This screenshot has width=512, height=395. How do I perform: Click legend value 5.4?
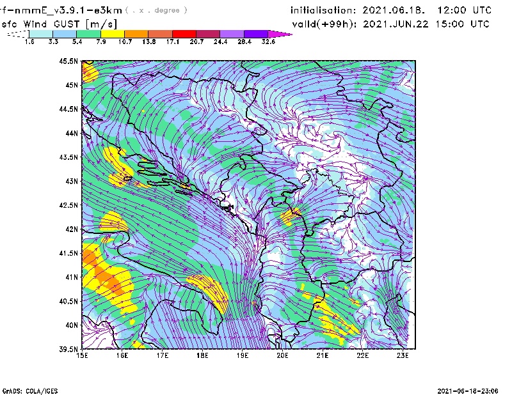(77, 42)
